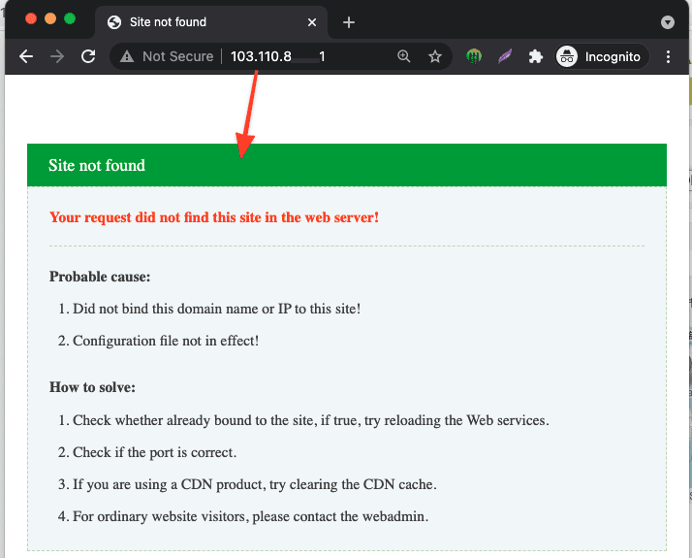This screenshot has height=558, width=692.
Task: Open the zoom magnifier in address bar
Action: coord(404,57)
